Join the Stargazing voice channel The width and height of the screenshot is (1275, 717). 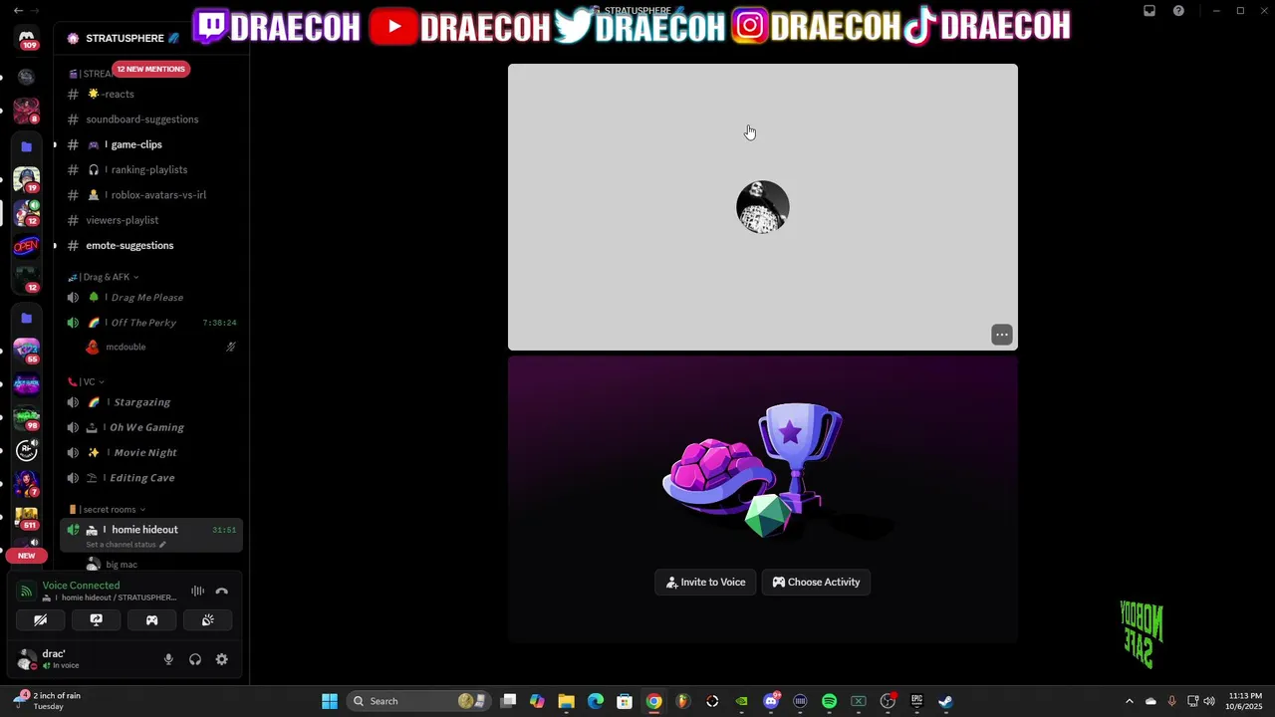[x=149, y=402]
